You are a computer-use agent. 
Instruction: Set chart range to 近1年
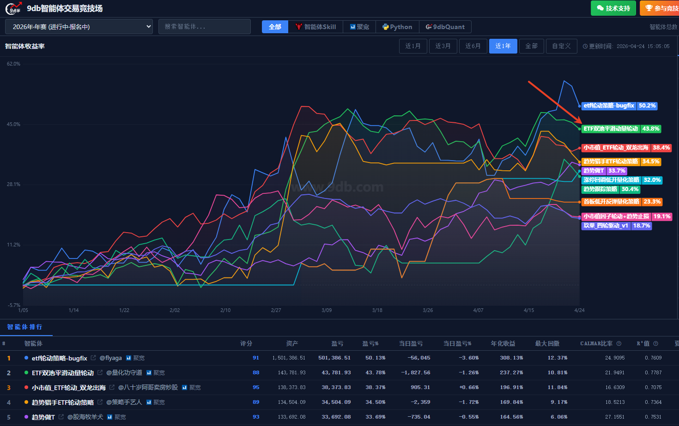pos(503,46)
